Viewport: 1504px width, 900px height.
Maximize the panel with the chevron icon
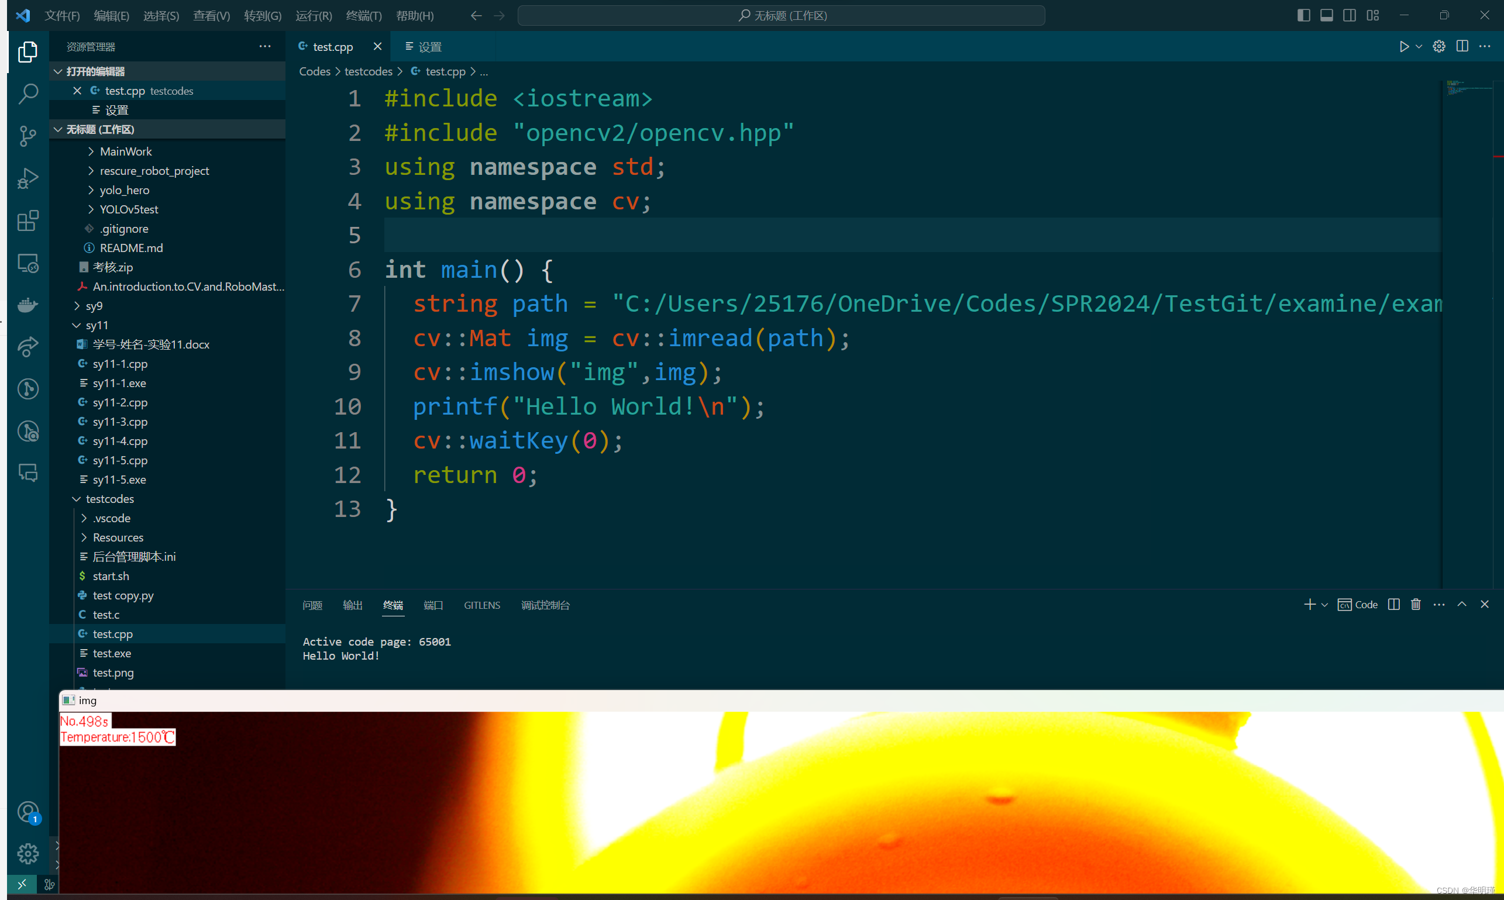1462,604
